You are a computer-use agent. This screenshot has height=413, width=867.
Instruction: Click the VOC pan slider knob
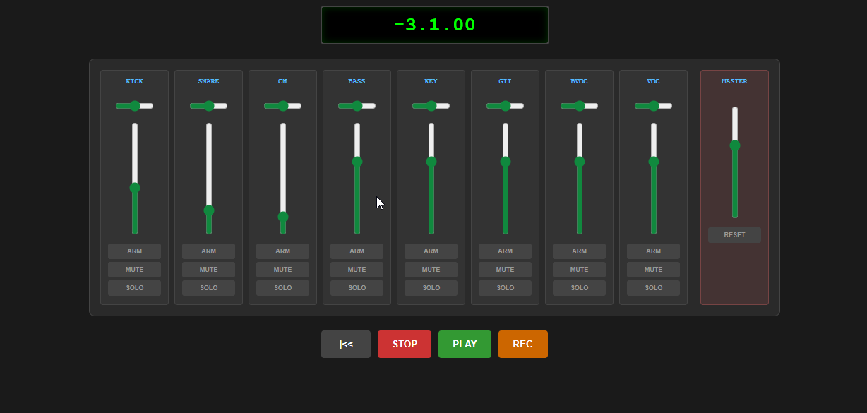(654, 106)
